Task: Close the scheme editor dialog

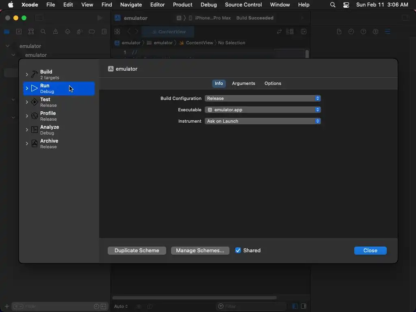Action: click(370, 251)
